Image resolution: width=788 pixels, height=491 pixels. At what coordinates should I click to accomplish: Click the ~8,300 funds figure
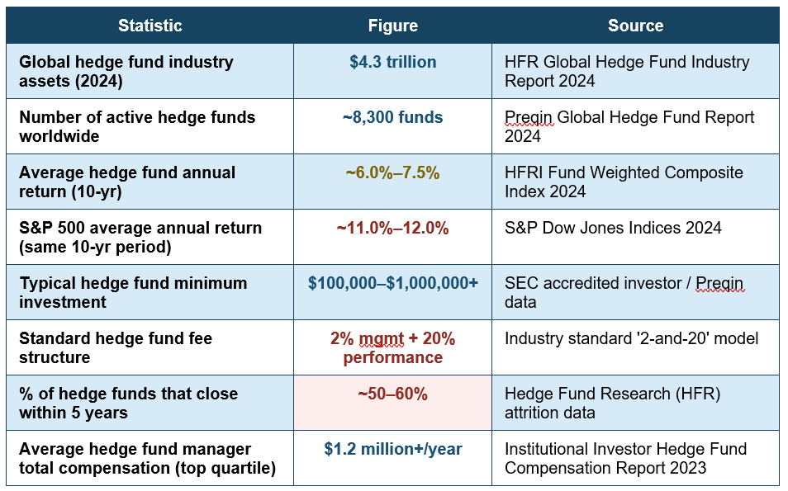tap(392, 117)
